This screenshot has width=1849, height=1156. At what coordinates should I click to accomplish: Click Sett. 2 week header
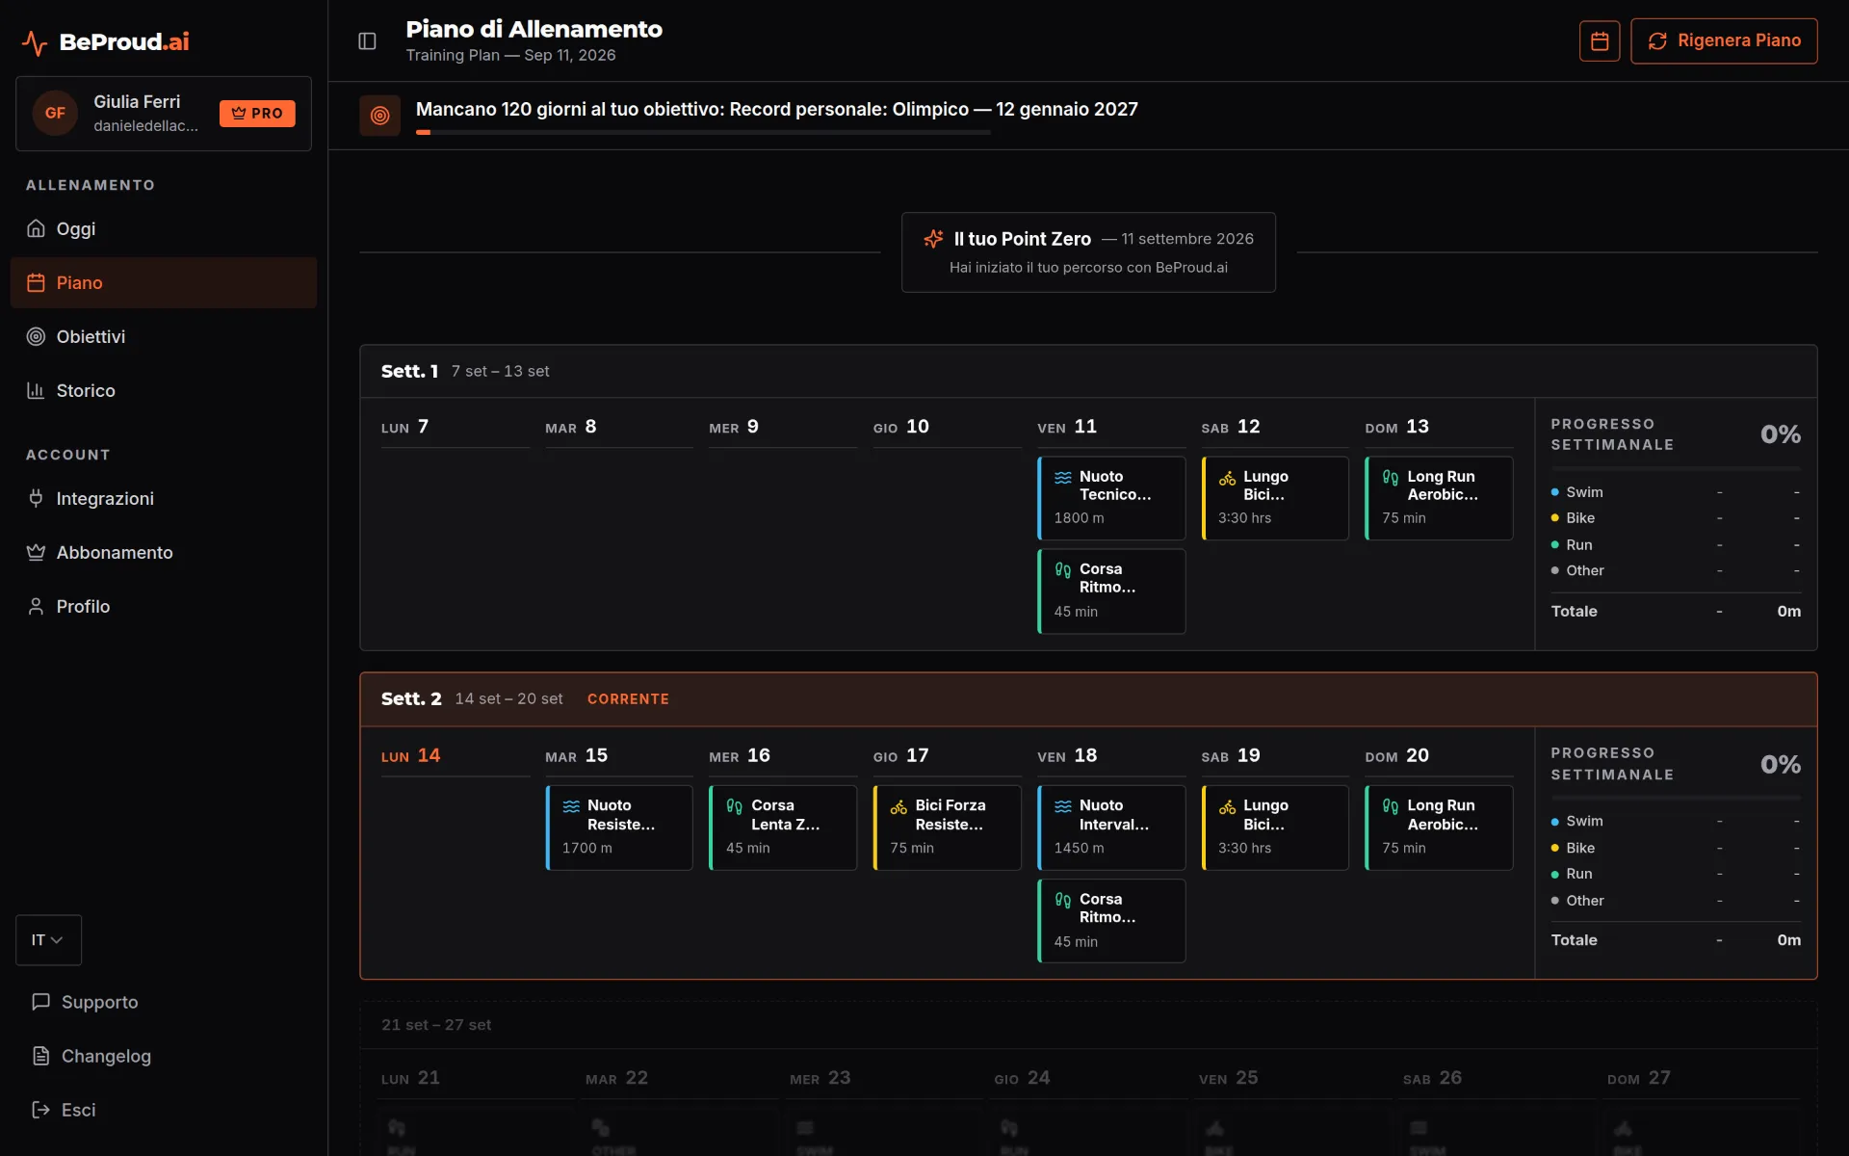click(x=1088, y=698)
